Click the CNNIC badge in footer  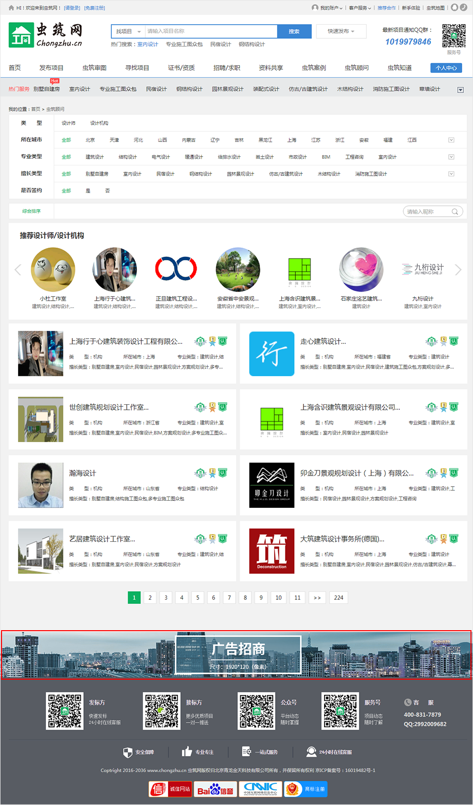pyautogui.click(x=260, y=789)
